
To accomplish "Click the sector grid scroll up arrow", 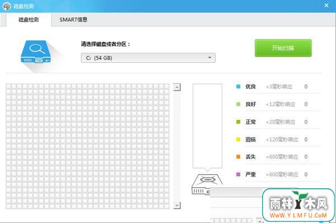I will point(177,87).
